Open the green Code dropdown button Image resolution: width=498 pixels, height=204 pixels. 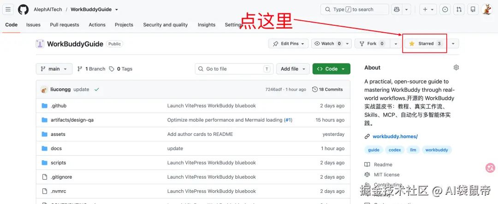tap(331, 69)
